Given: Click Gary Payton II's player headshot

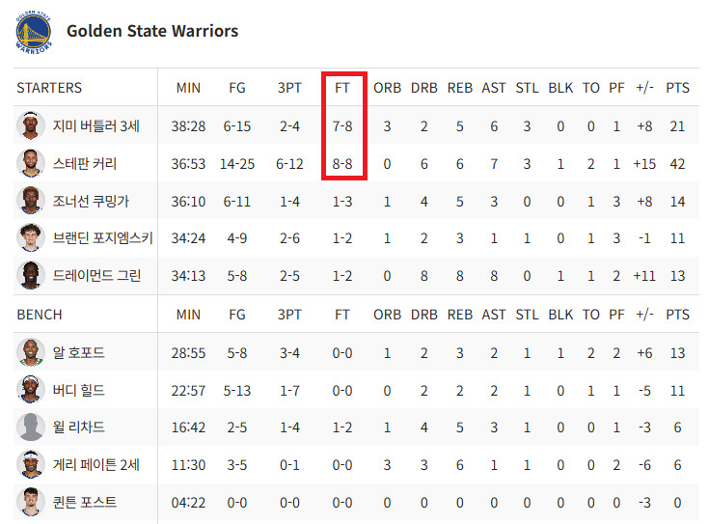Looking at the screenshot, I should pyautogui.click(x=31, y=464).
